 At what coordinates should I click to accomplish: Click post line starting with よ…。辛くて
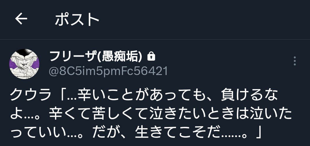click(151, 115)
